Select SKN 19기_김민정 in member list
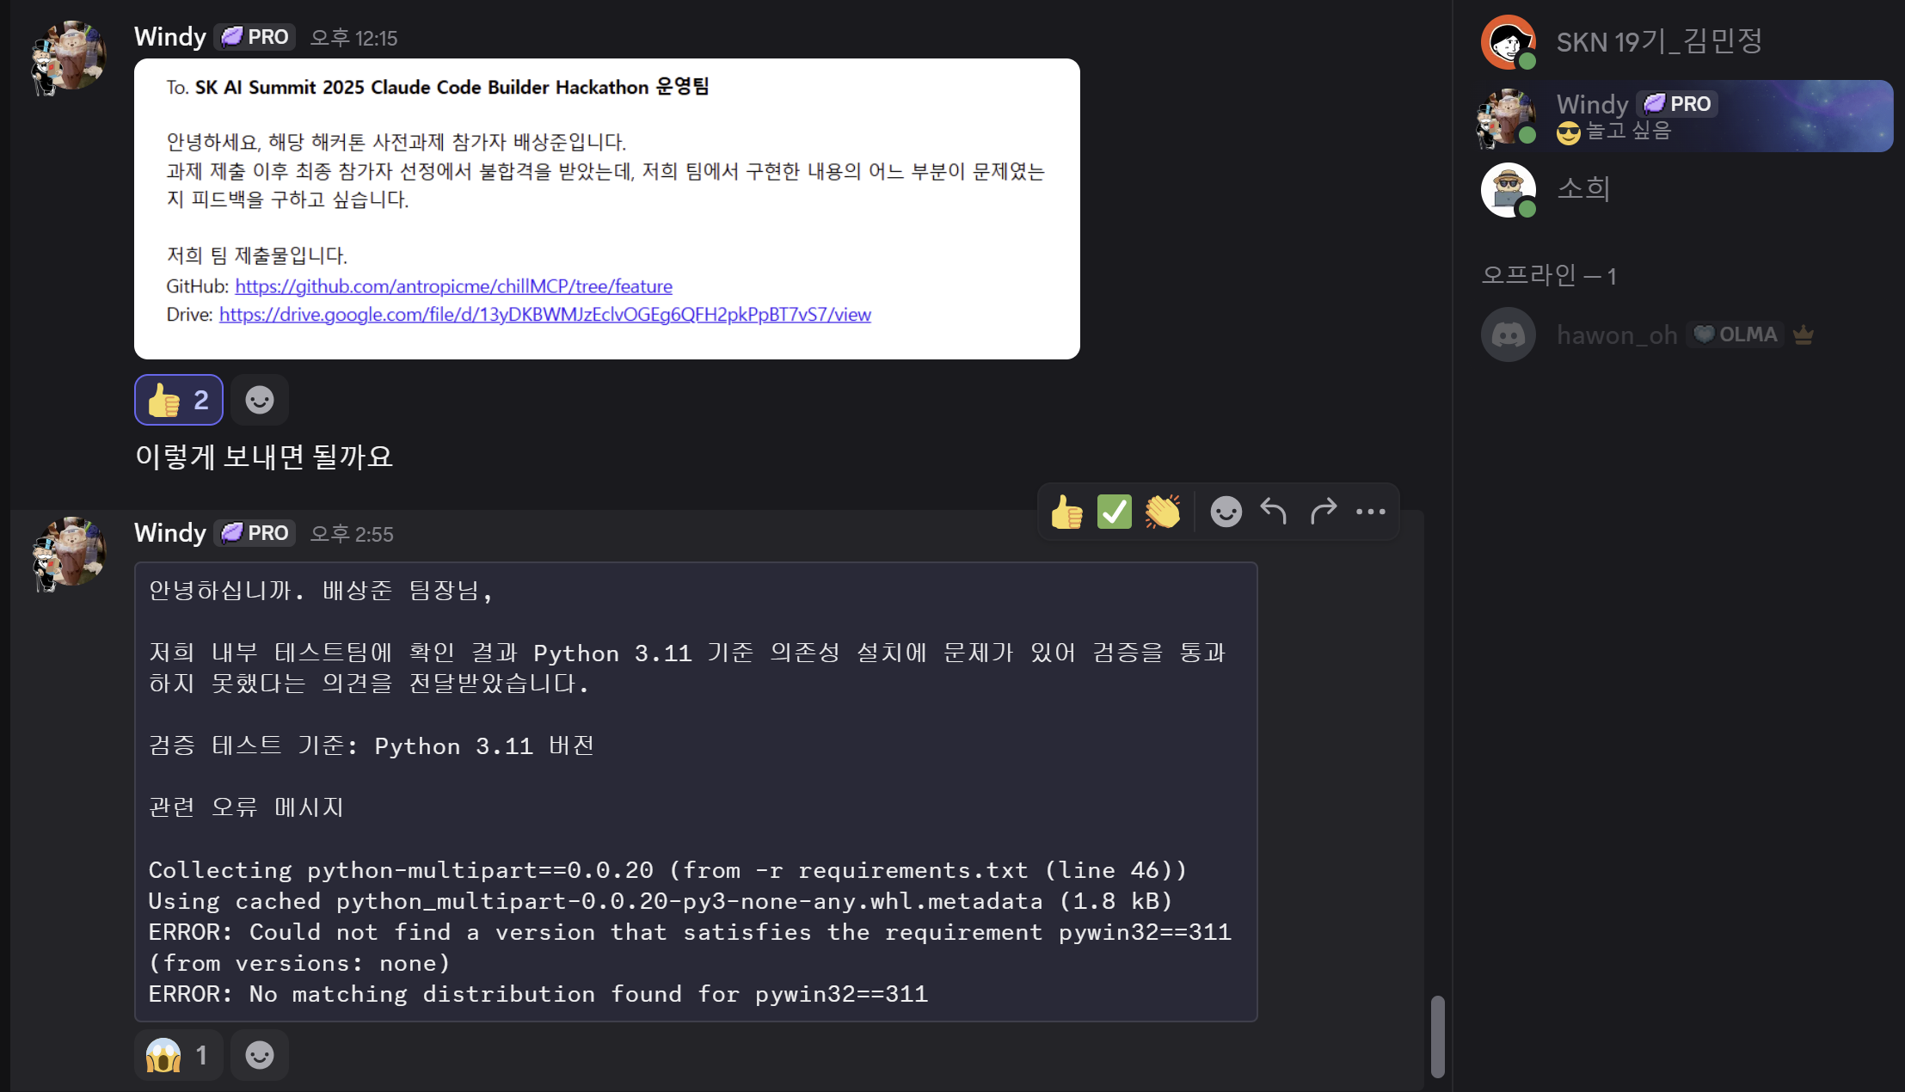This screenshot has width=1905, height=1092. (x=1658, y=41)
